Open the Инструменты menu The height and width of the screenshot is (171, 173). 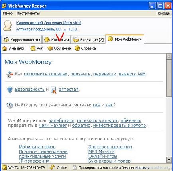[x=28, y=13]
